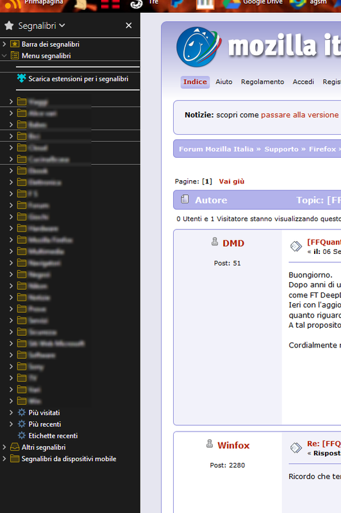The width and height of the screenshot is (341, 513).
Task: Click the Mozilla Italia globe logo
Action: [199, 47]
